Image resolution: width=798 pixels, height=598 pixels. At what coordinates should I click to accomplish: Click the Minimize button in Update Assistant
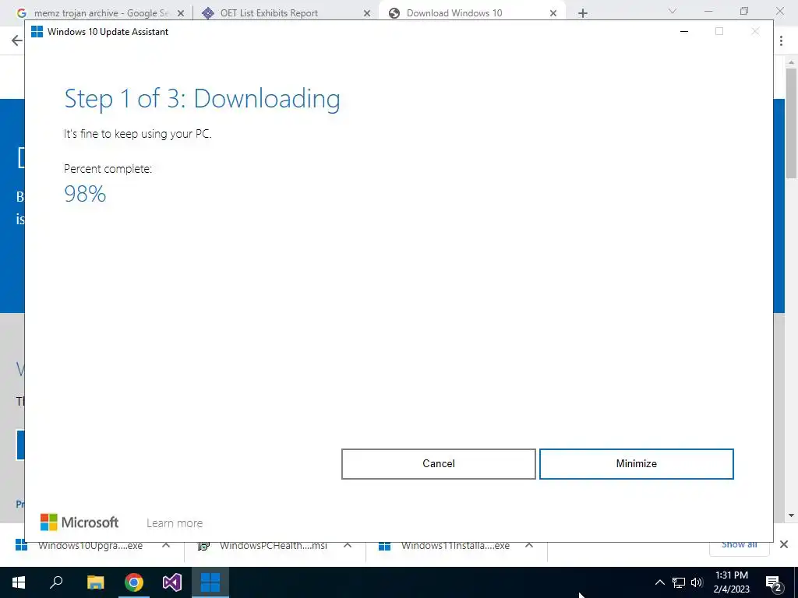click(x=636, y=464)
